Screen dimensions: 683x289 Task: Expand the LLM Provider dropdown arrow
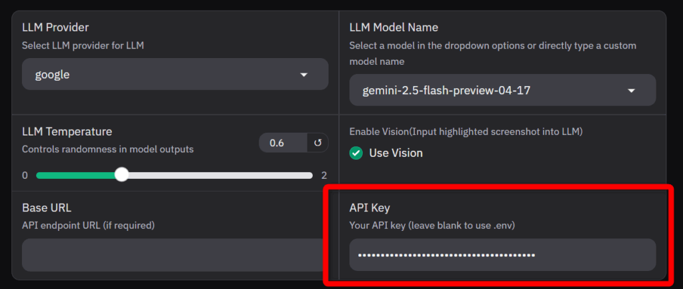pos(304,75)
